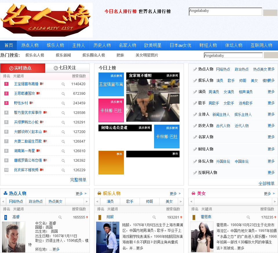Screen dimensions: 278x253
Task: Open 高睿 profile photo
Action: [x=14, y=237]
